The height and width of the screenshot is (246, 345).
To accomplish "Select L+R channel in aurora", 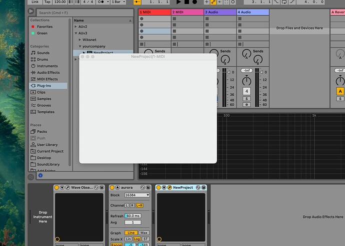I will click(x=139, y=205).
